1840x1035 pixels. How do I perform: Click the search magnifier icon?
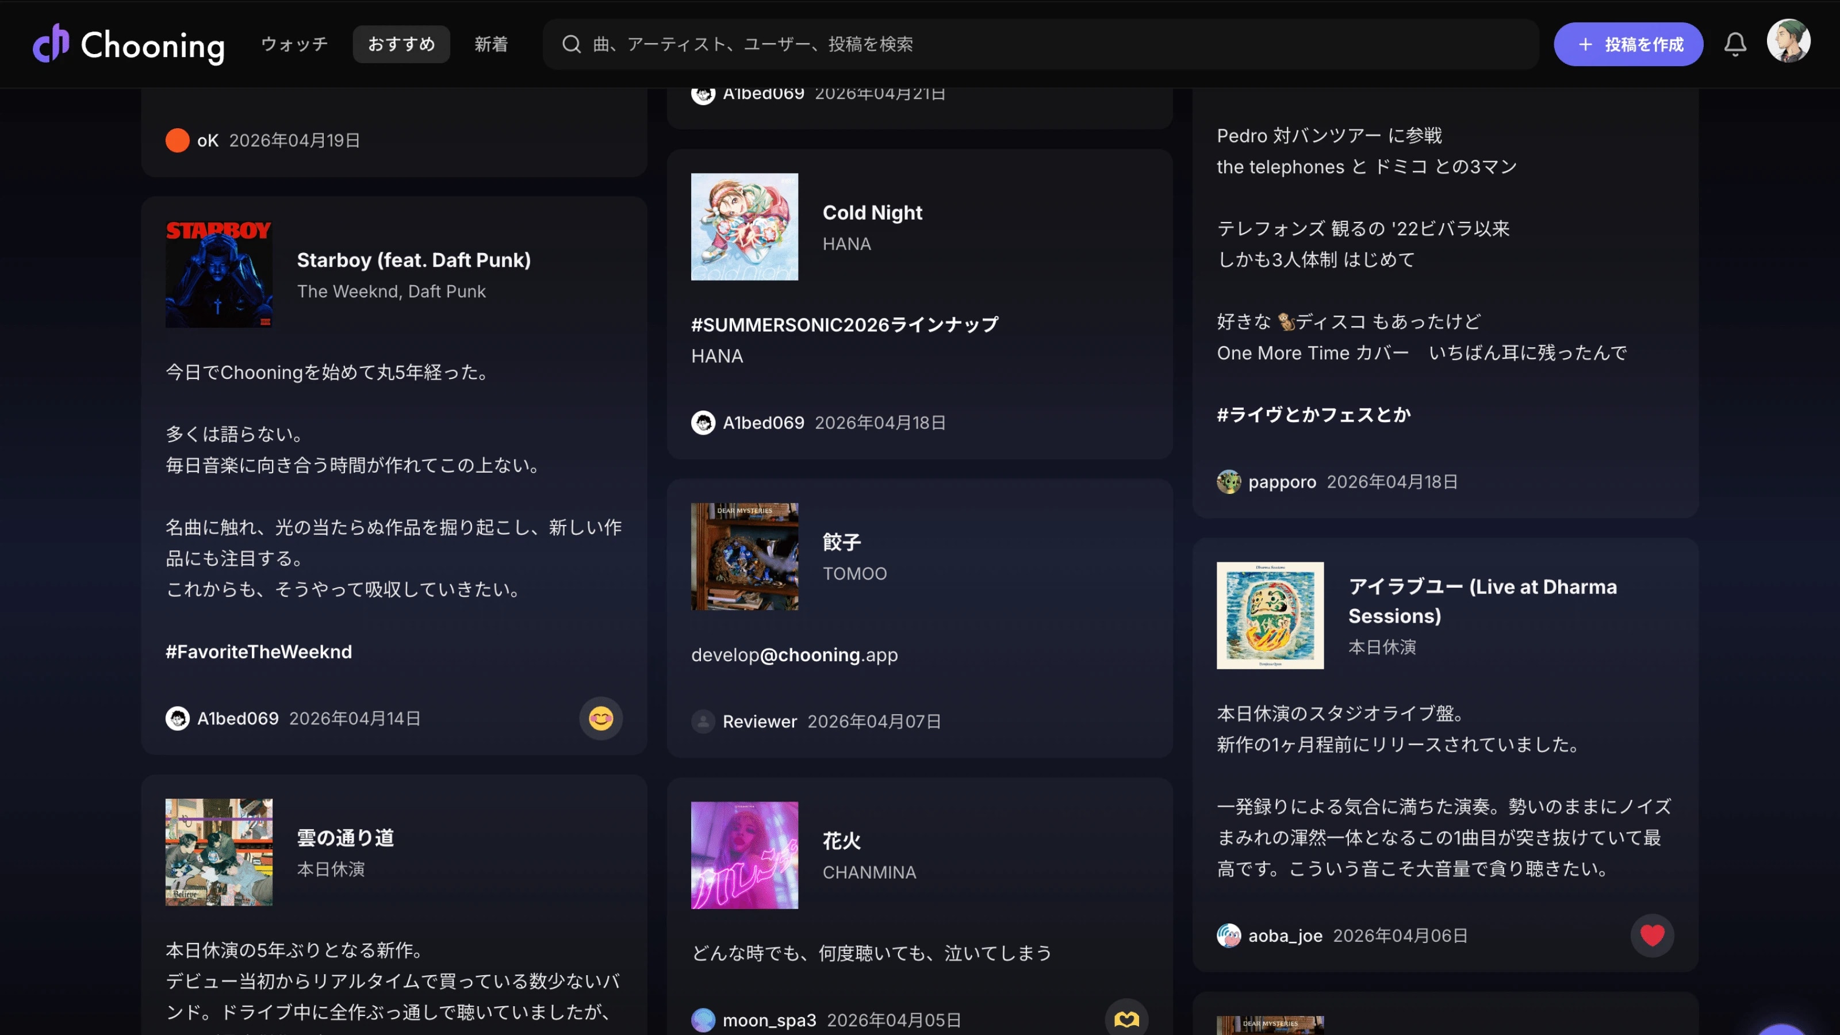pyautogui.click(x=572, y=44)
